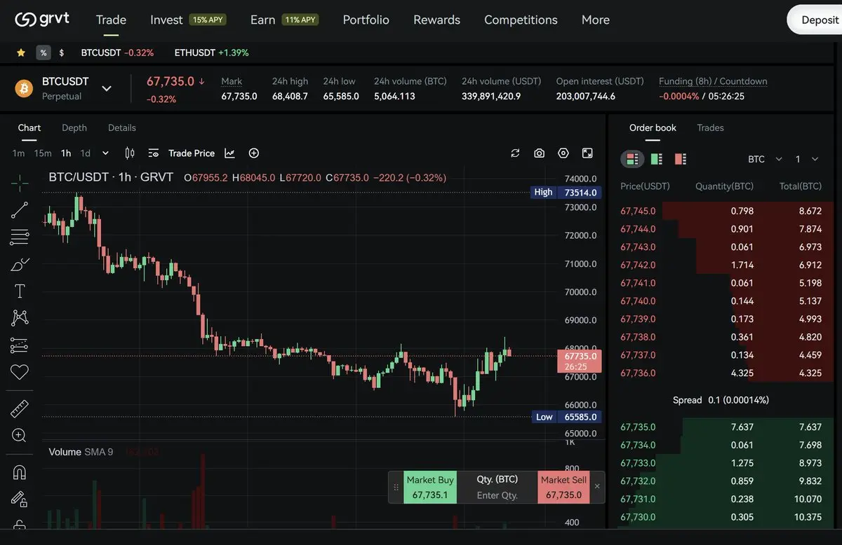The height and width of the screenshot is (545, 842).
Task: Grab the quick trade widget drag handle
Action: (396, 487)
